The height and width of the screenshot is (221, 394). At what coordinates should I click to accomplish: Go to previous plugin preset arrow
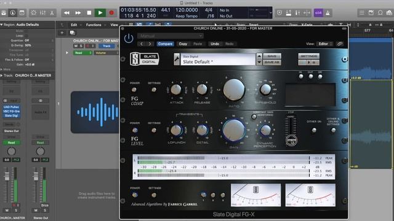(x=142, y=44)
